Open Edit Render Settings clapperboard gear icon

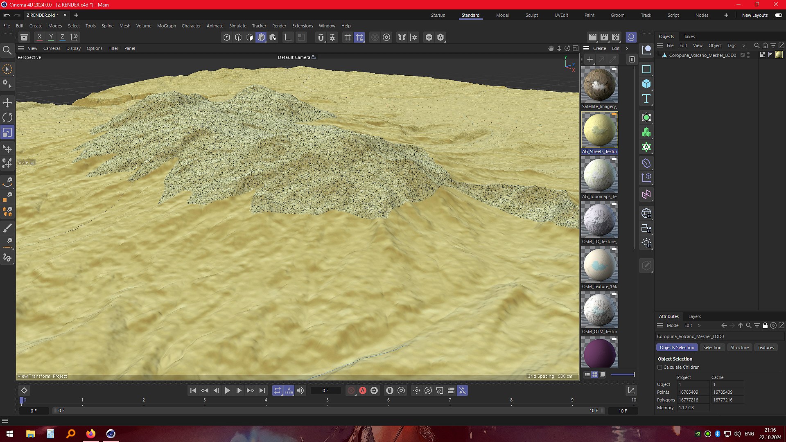click(x=616, y=37)
